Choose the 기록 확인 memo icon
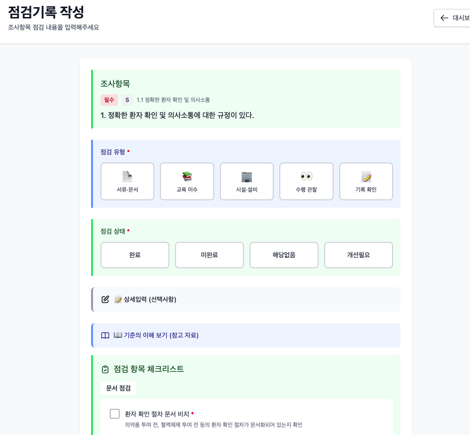The width and height of the screenshot is (470, 435). pos(366,177)
